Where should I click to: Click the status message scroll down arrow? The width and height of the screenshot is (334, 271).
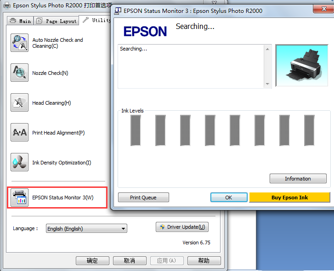tap(267, 84)
